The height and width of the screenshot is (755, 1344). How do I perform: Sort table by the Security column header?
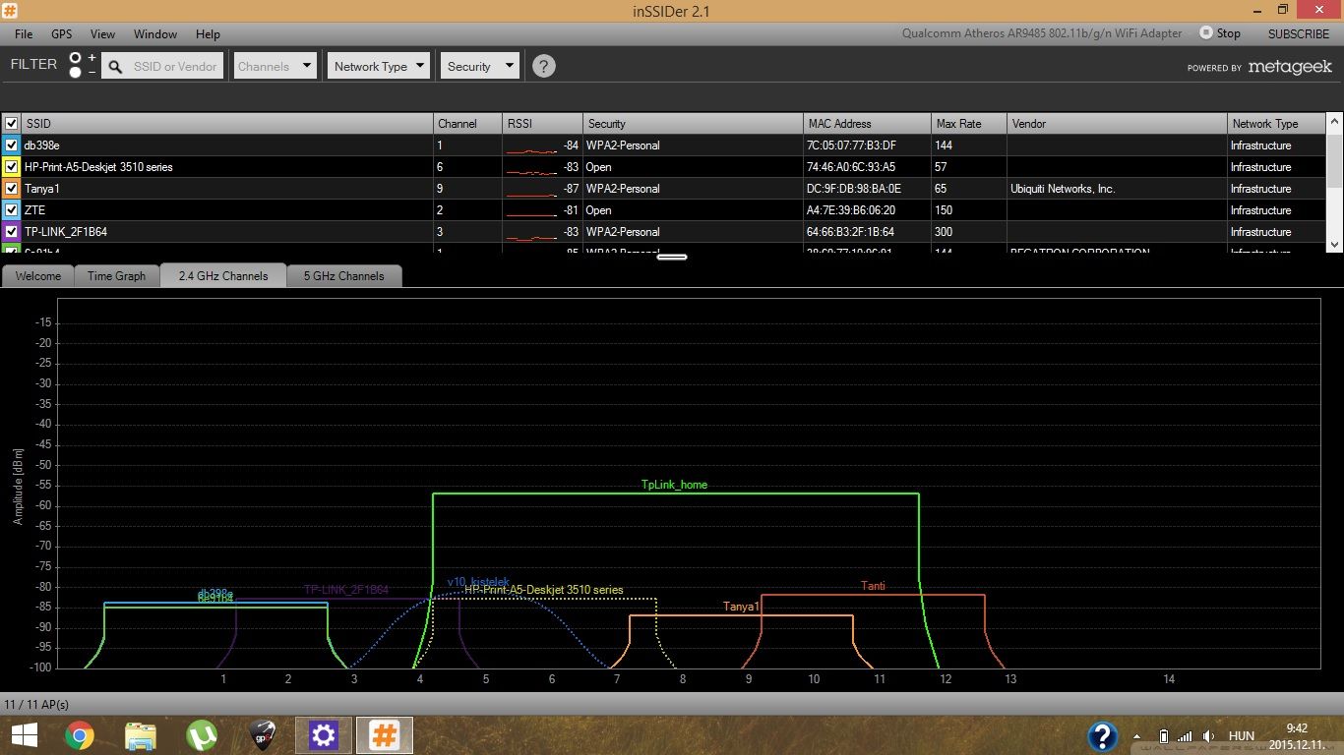tap(693, 124)
